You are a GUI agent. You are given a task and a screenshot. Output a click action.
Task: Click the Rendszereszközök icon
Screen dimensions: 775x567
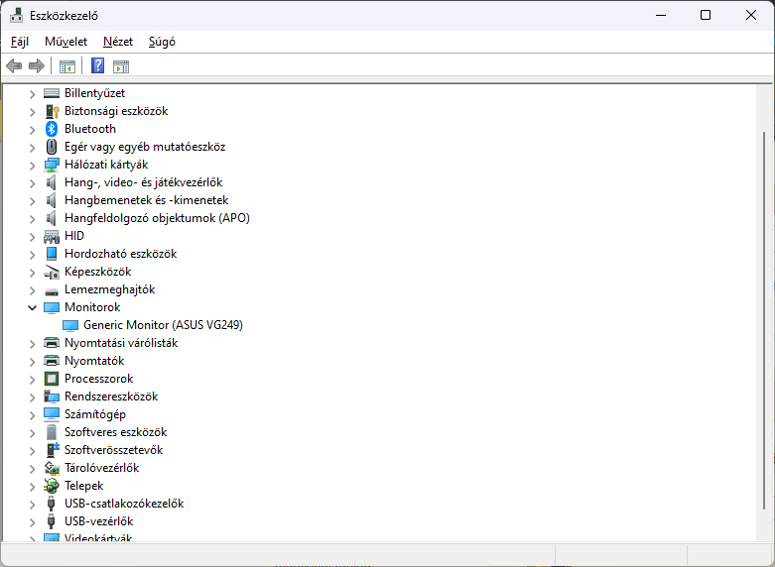point(52,397)
